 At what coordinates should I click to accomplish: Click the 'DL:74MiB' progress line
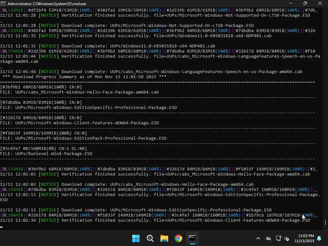point(158,51)
